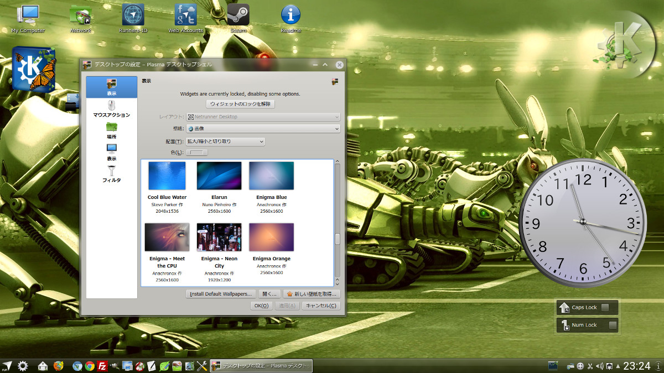Select the Cool Blue Water wallpaper thumbnail

[167, 176]
